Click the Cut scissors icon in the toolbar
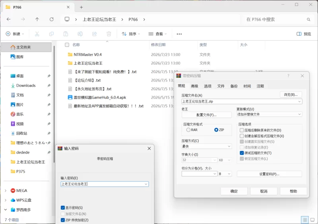This screenshot has height=224, width=318. click(x=37, y=34)
